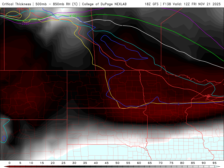Screen dimensions: 224x168
Task: Select the colorbar tick label "65"
Action: click(x=150, y=163)
